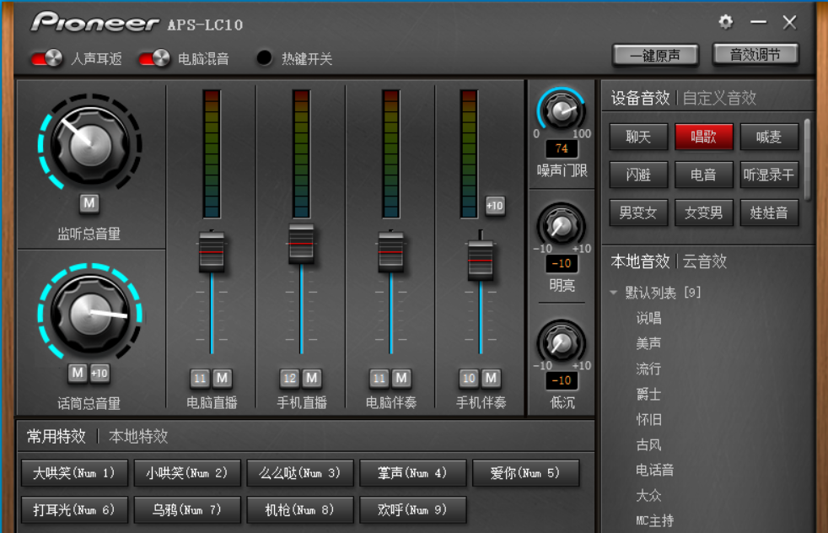This screenshot has width=828, height=533.
Task: Click the 低沉 value field showing -10
Action: click(x=562, y=380)
